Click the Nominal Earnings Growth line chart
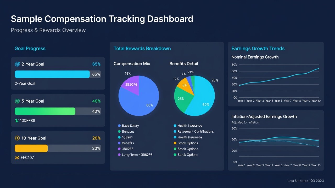Image resolution: width=335 pixels, height=188 pixels. (276, 83)
